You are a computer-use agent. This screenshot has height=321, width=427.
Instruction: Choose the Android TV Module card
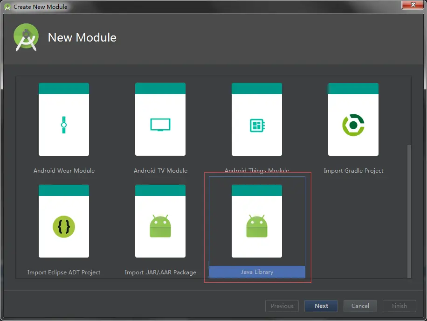click(x=160, y=119)
